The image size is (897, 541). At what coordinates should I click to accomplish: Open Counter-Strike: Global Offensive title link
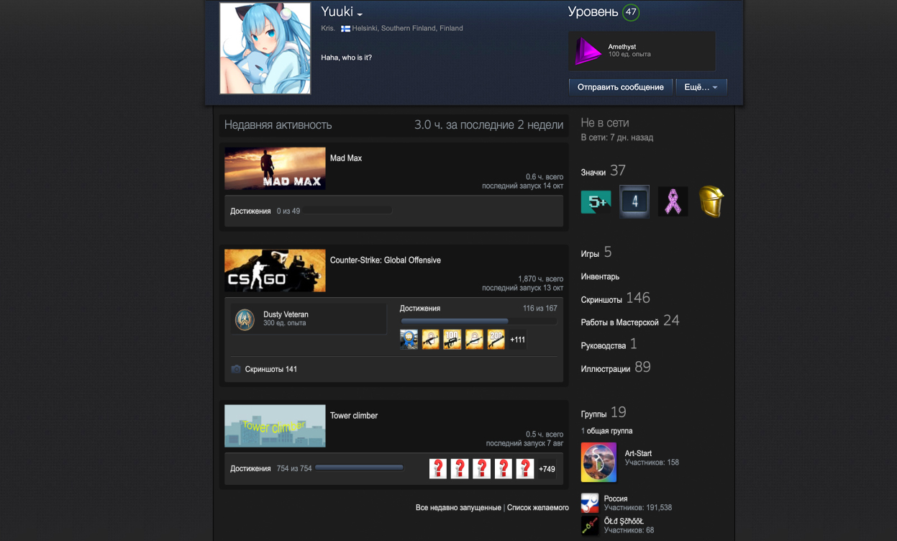pos(386,260)
